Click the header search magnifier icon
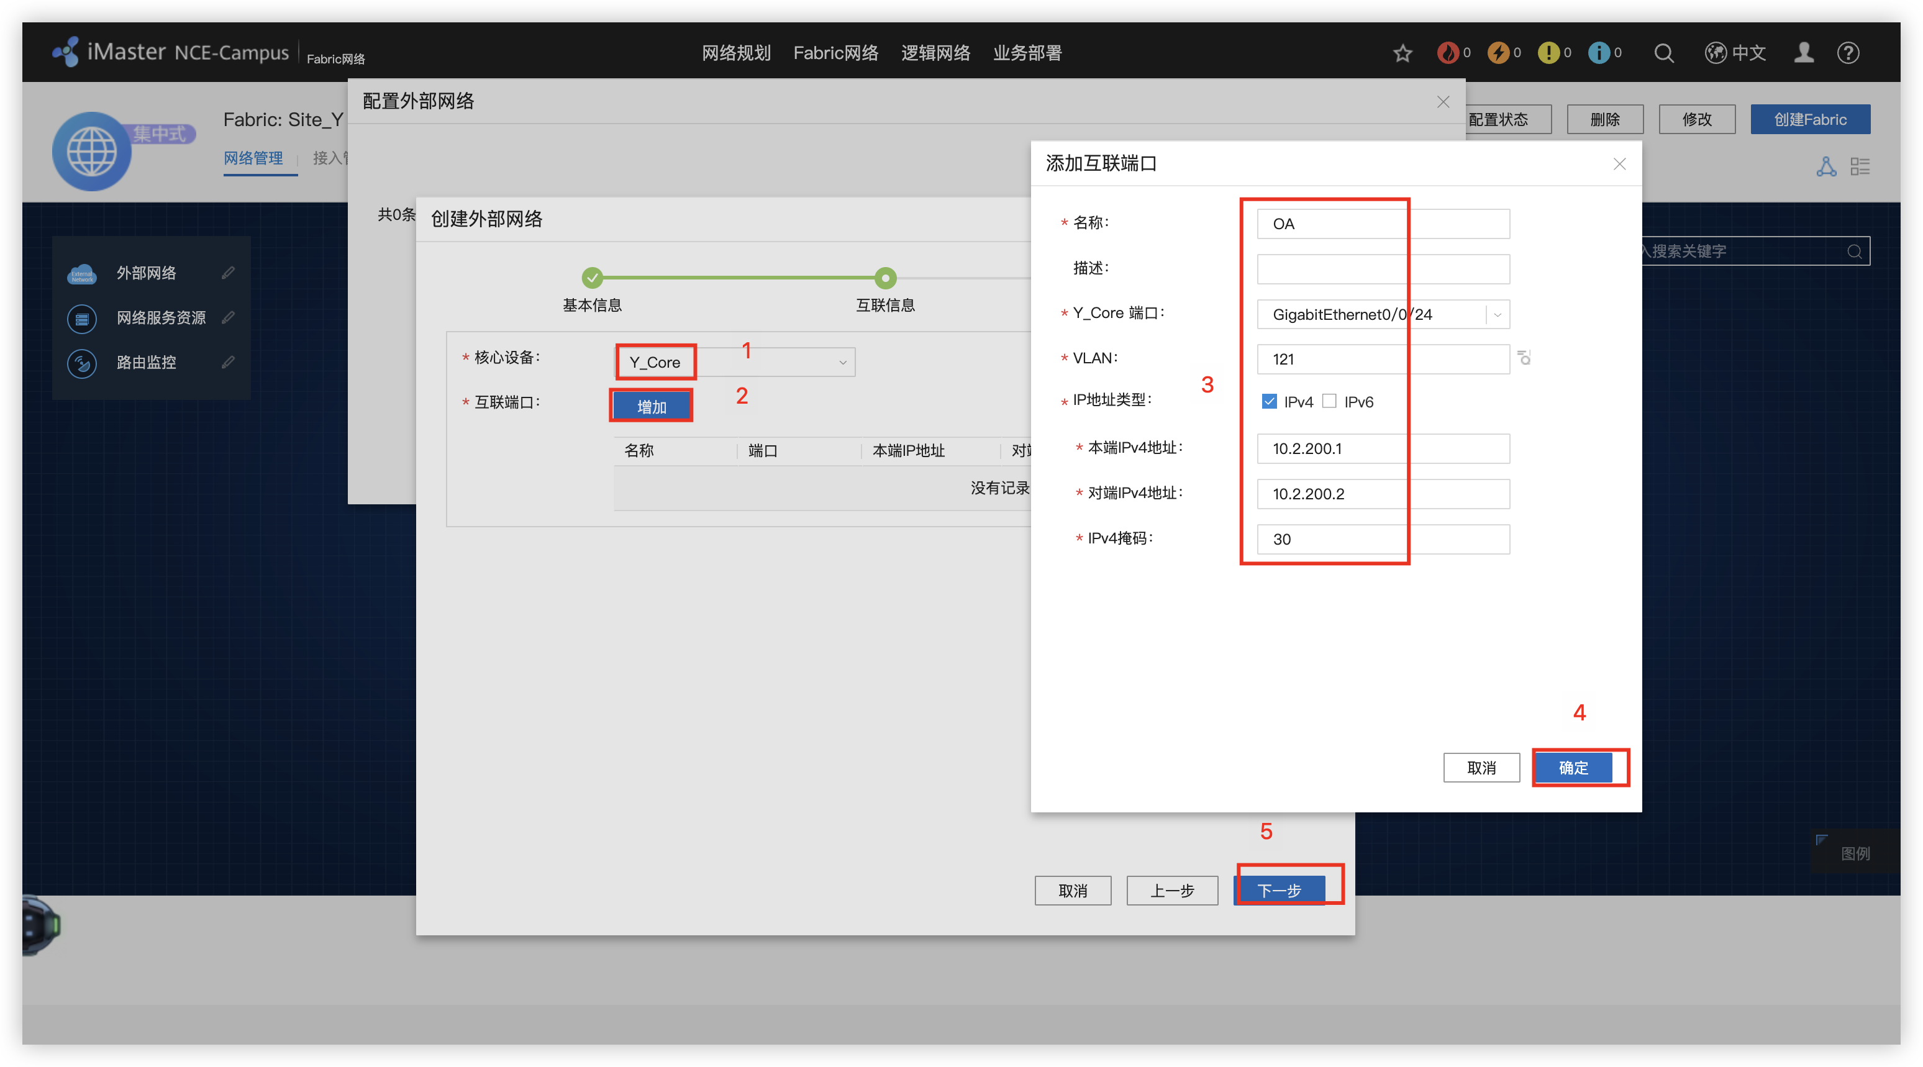The width and height of the screenshot is (1923, 1067). click(1663, 53)
